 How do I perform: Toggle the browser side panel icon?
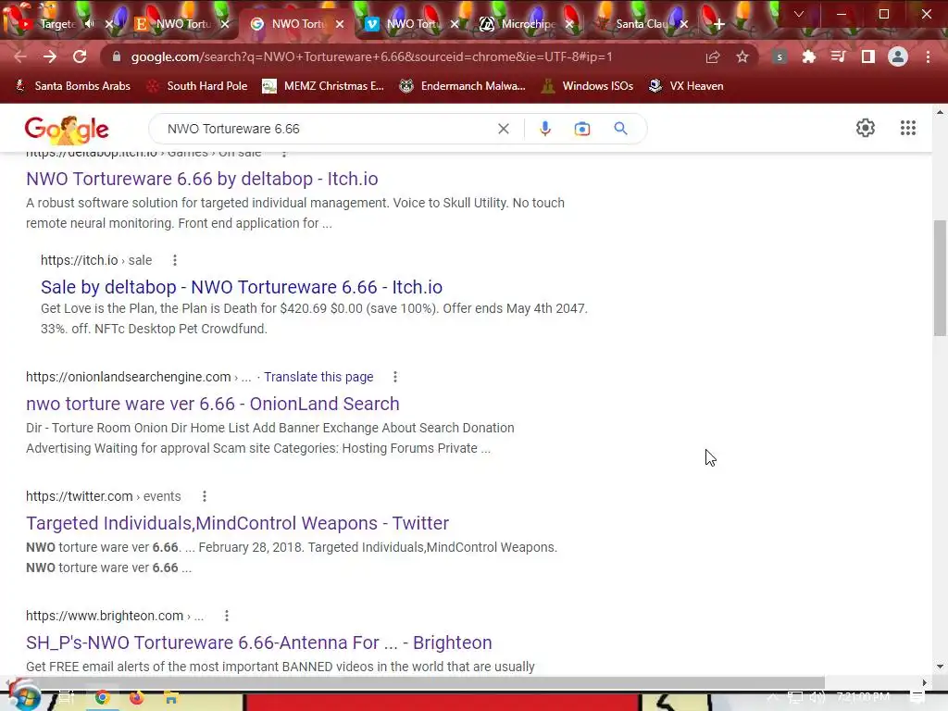(868, 56)
